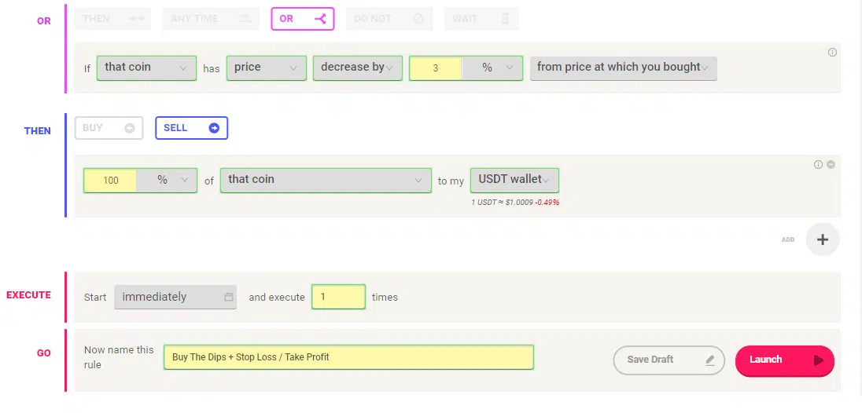862x413 pixels.
Task: Remove the sell action with minus icon
Action: 831,165
